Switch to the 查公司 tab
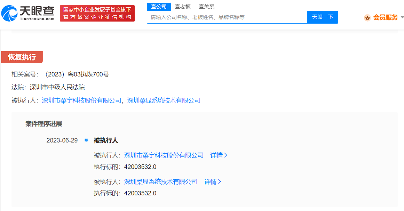 pos(158,6)
